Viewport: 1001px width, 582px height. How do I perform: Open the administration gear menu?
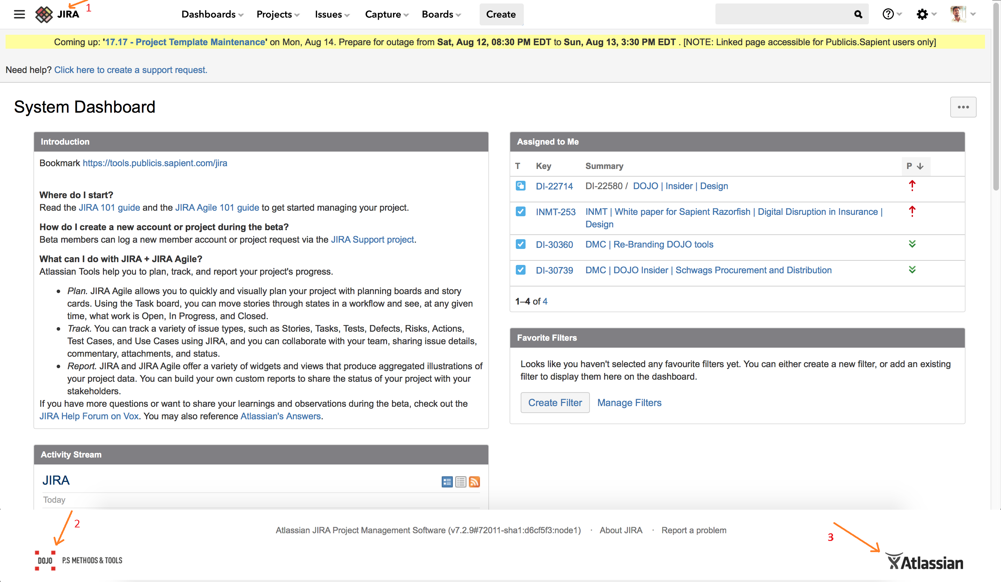pyautogui.click(x=926, y=14)
